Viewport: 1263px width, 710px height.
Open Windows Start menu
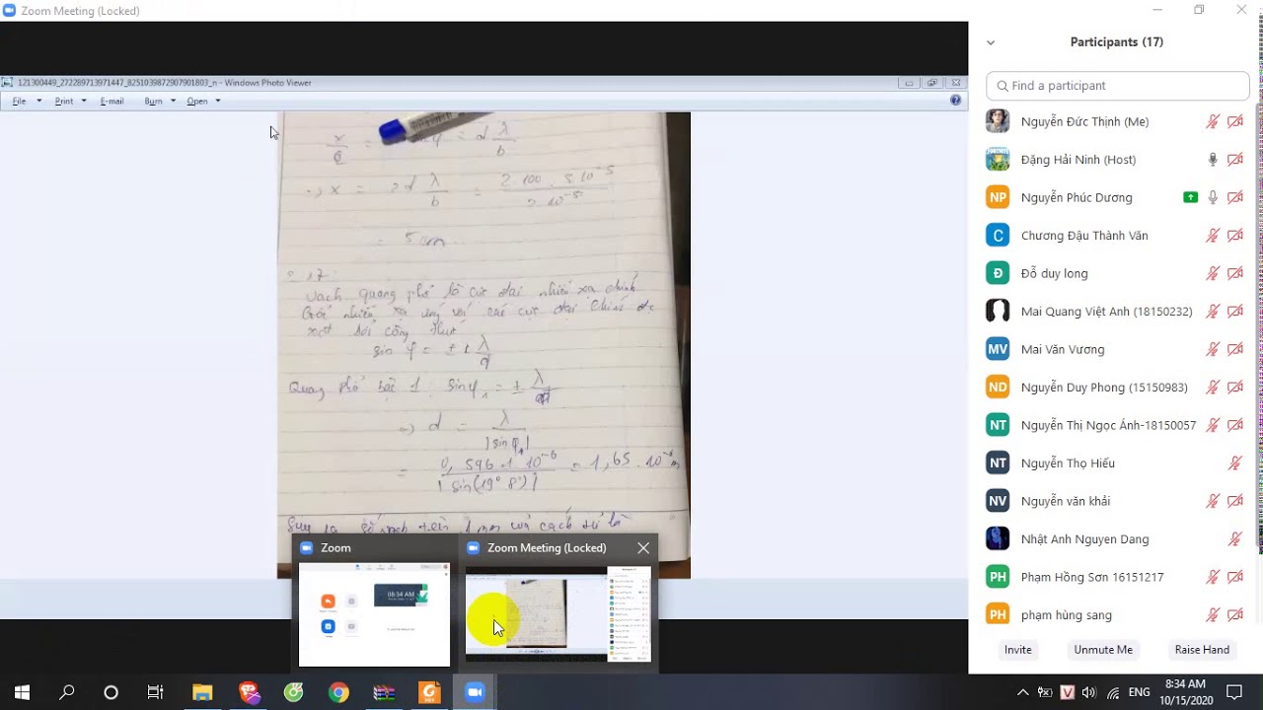pos(22,692)
